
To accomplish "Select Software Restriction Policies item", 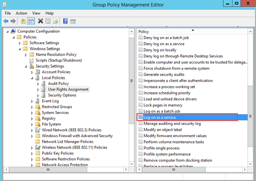I will coord(66,159).
